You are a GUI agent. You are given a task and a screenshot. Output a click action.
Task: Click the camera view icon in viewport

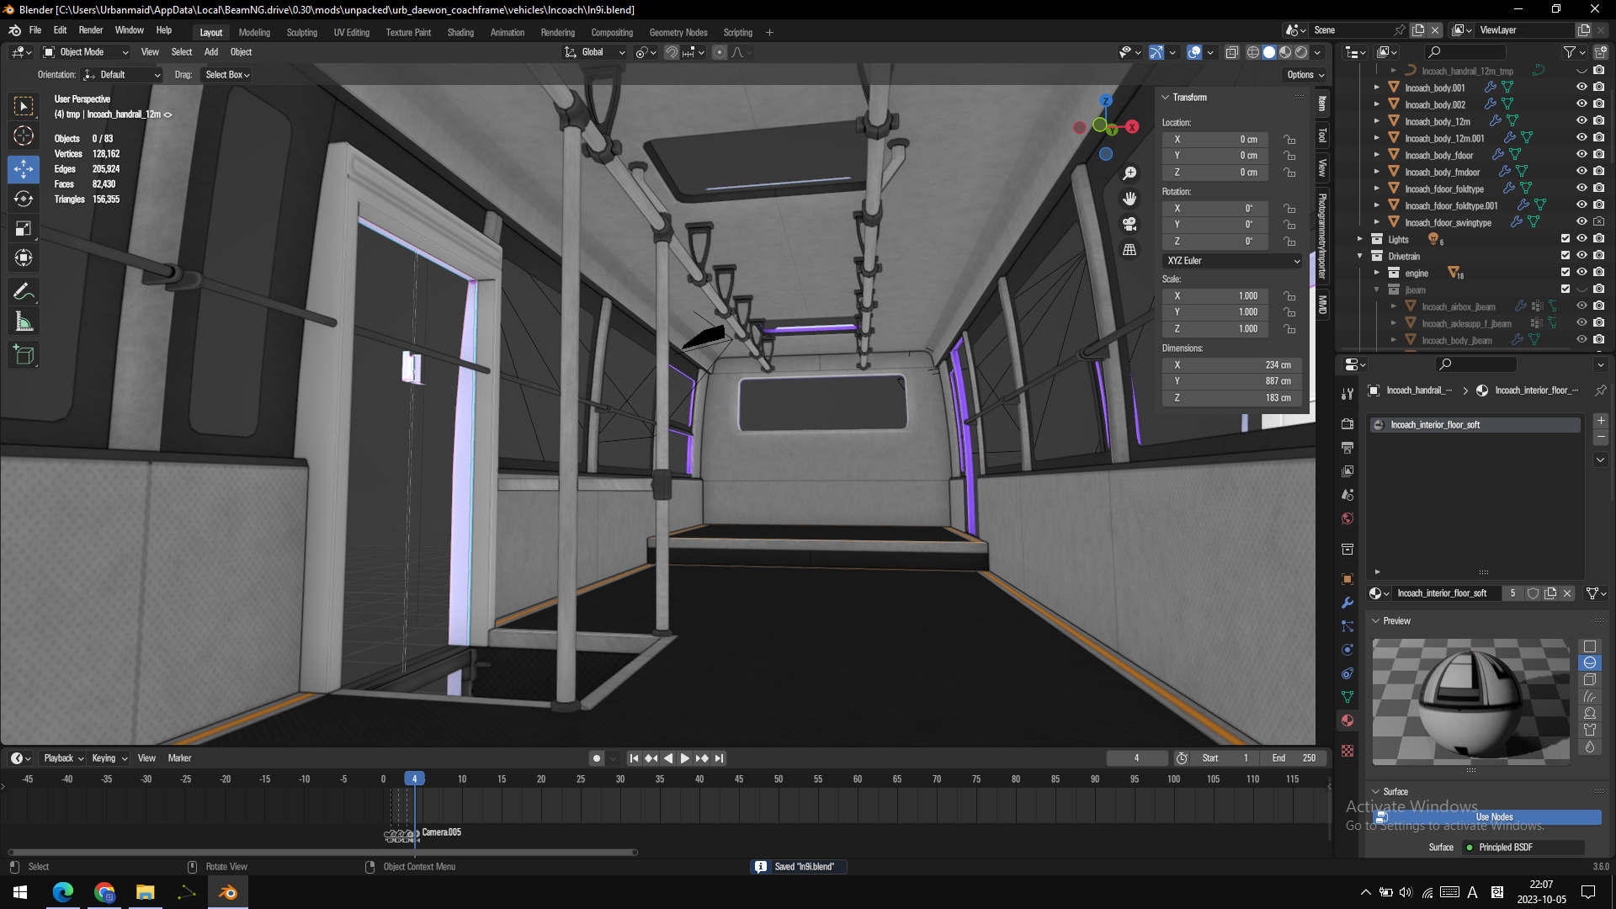pos(1130,224)
